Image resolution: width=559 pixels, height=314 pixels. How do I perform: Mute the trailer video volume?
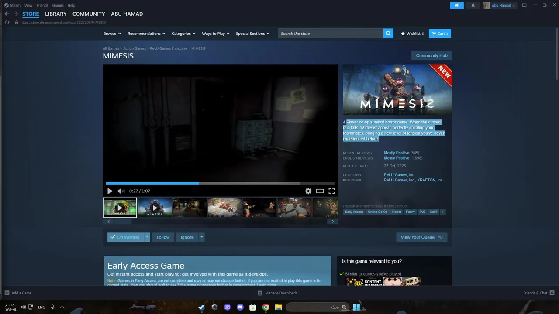[121, 191]
